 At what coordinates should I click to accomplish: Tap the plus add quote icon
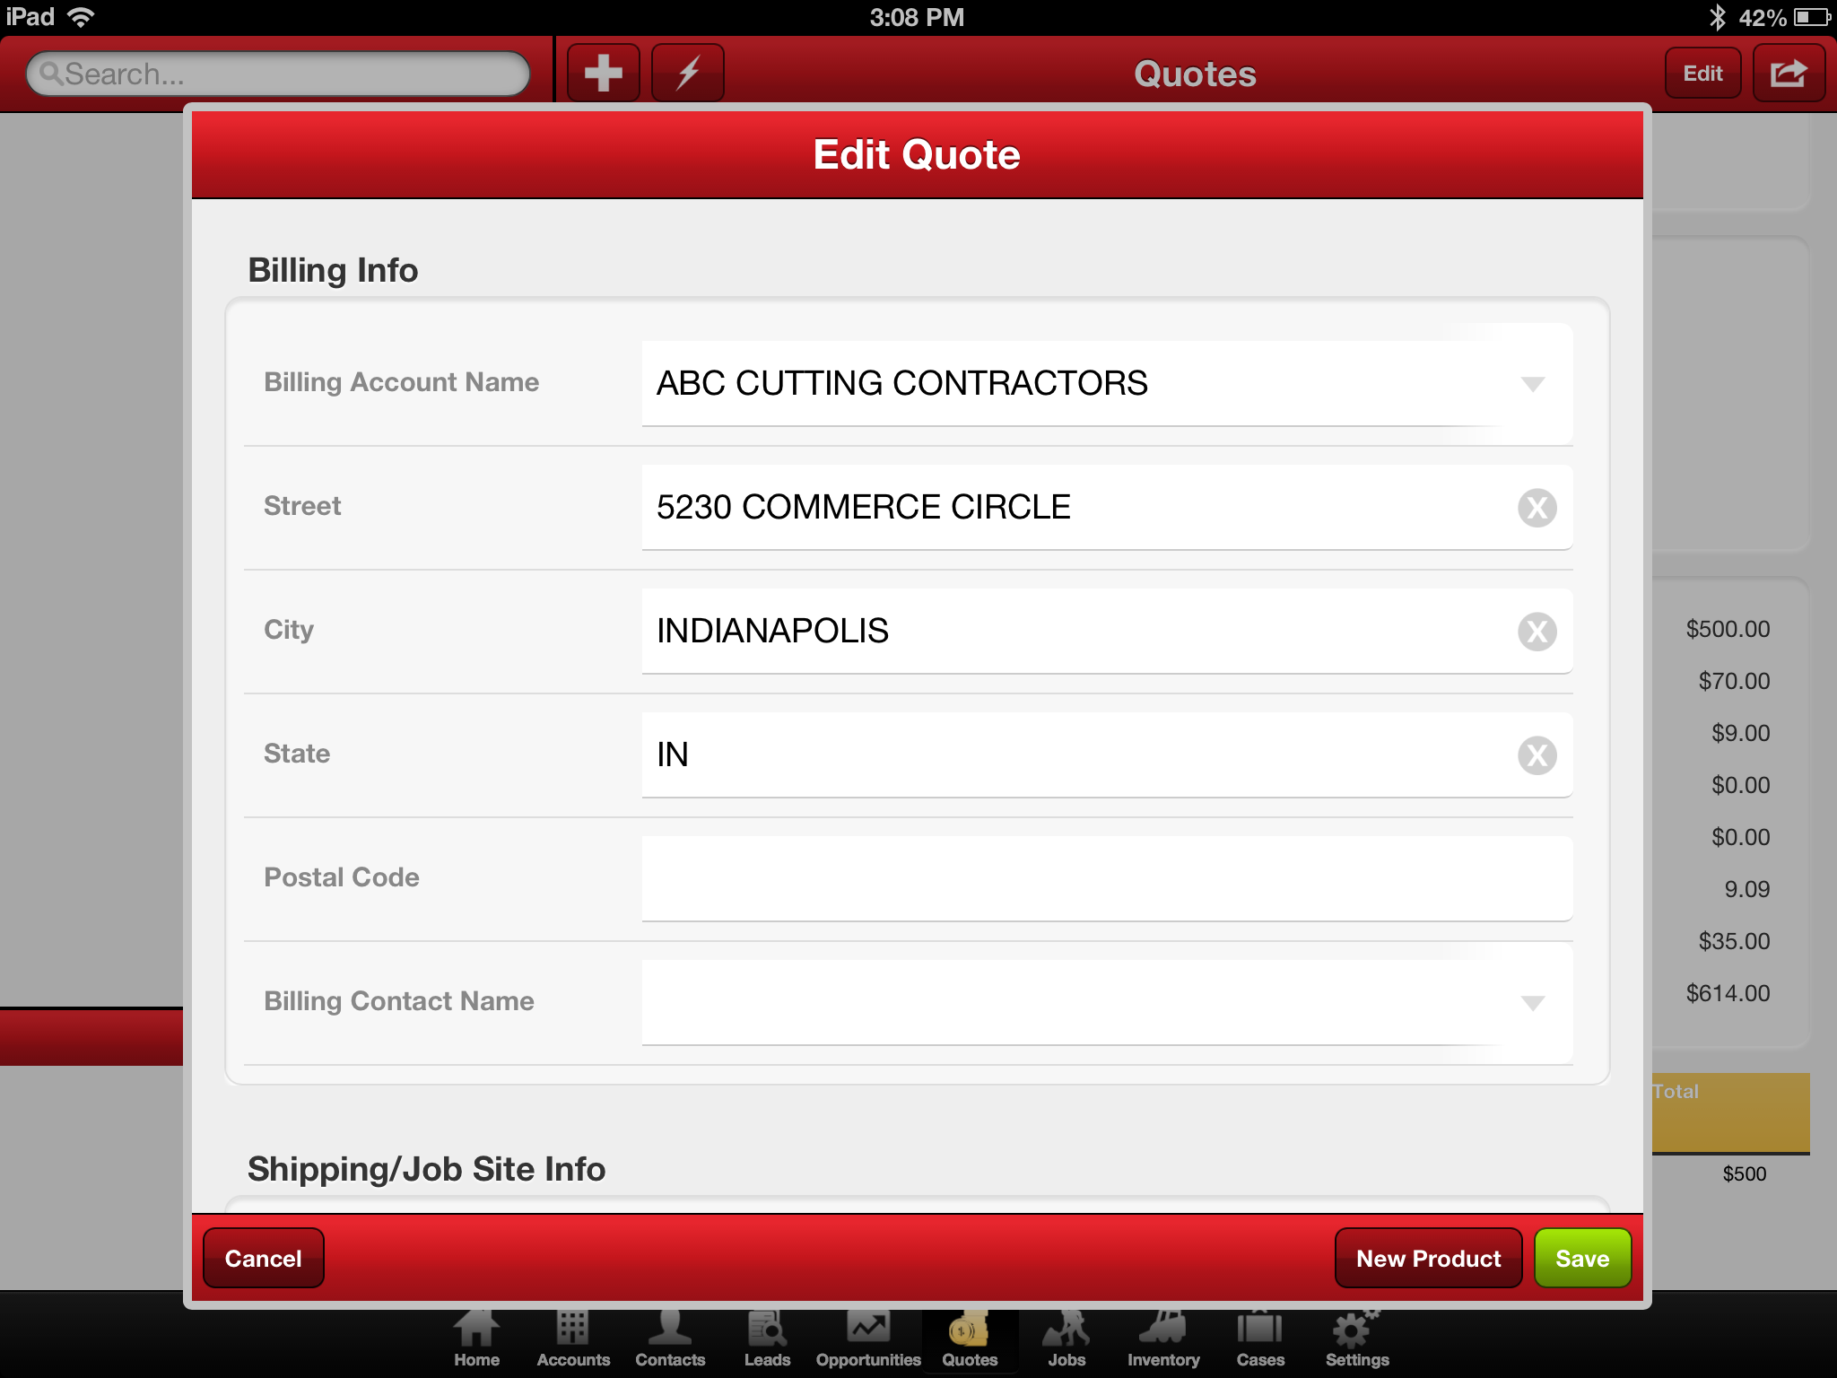603,73
